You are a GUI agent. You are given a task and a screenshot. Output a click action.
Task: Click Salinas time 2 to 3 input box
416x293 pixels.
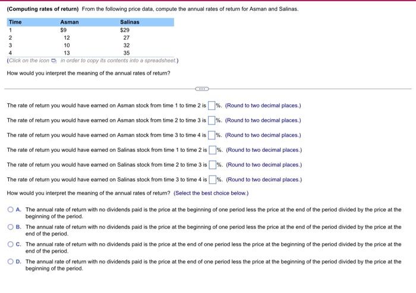tap(213, 165)
